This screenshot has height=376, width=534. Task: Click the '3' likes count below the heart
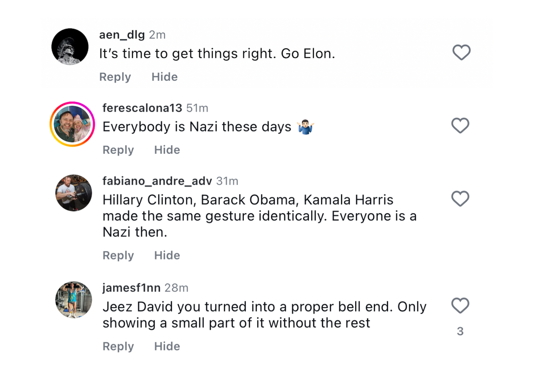tap(460, 331)
